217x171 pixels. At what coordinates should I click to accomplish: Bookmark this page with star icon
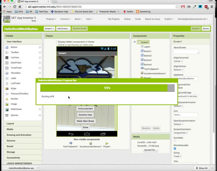point(177,7)
